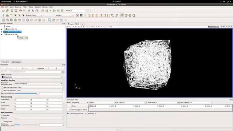Screen dimensions: 233x131
Task: Add an animation track with plus icon
Action: [68, 114]
